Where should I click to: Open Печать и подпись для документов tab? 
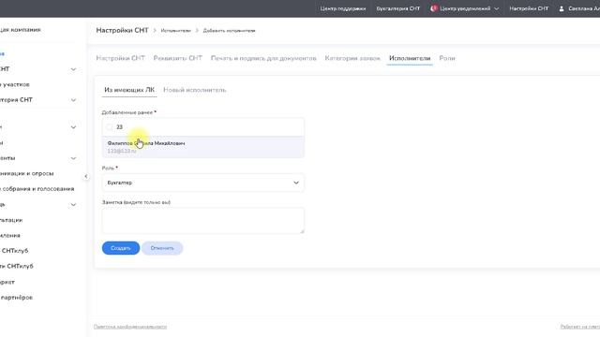[263, 58]
